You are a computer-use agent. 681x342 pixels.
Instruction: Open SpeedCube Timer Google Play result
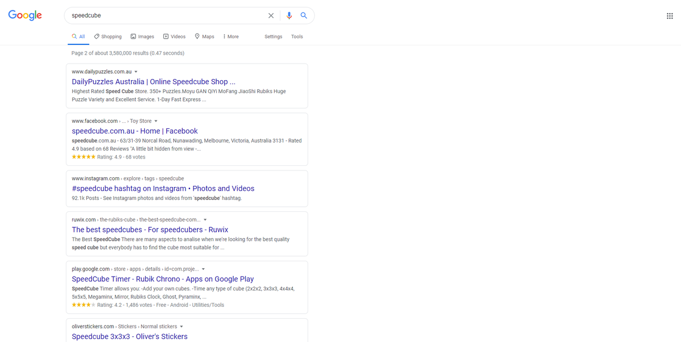(163, 279)
